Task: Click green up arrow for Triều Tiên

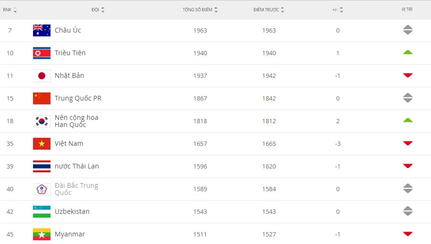Action: point(408,52)
